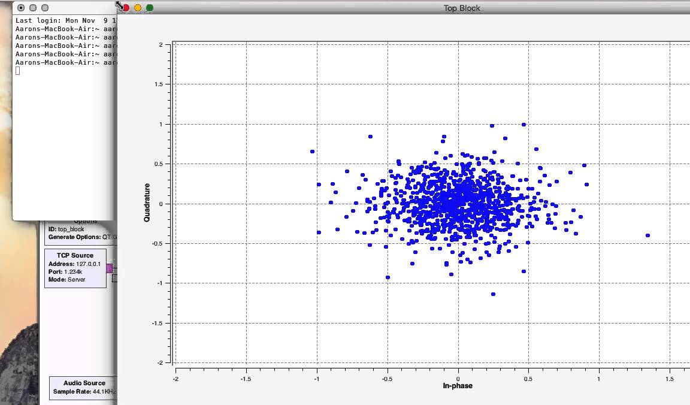Click the yellow minimize button of Top Block window
Image resolution: width=690 pixels, height=405 pixels.
pyautogui.click(x=138, y=8)
